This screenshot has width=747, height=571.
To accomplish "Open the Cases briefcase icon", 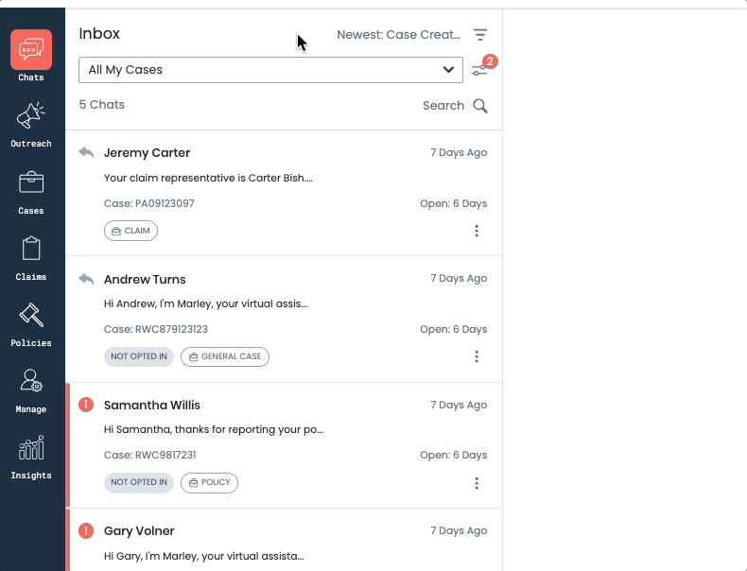I will (x=31, y=183).
